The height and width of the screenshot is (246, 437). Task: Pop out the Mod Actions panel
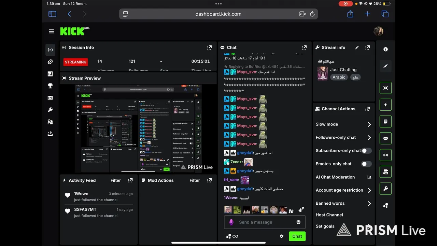tap(209, 180)
